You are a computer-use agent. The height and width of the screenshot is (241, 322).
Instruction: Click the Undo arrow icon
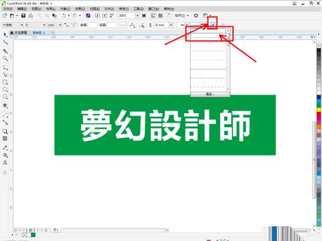click(64, 15)
